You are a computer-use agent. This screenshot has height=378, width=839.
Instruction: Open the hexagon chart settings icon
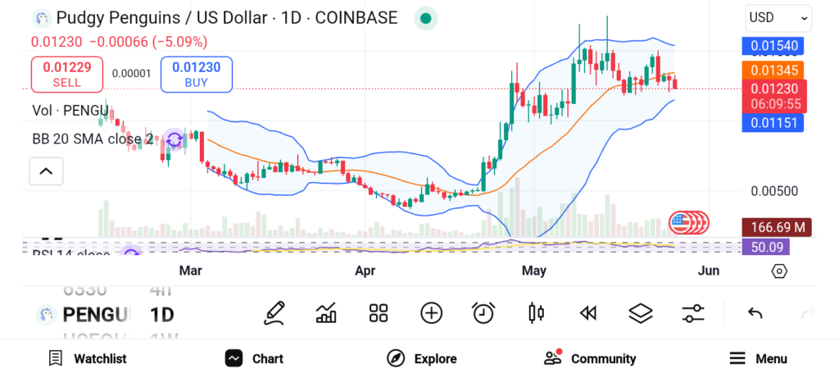coord(779,271)
